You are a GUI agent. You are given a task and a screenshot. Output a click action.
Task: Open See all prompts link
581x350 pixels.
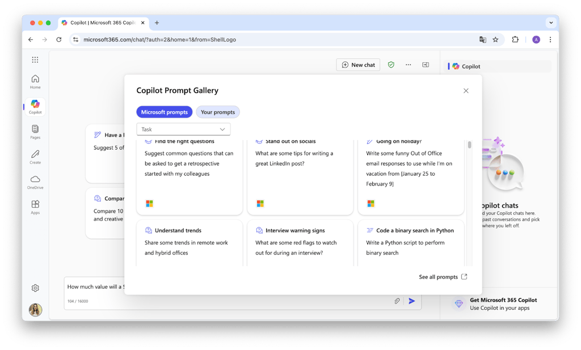[x=443, y=277]
